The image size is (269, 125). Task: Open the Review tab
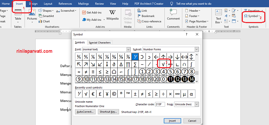coord(100,4)
